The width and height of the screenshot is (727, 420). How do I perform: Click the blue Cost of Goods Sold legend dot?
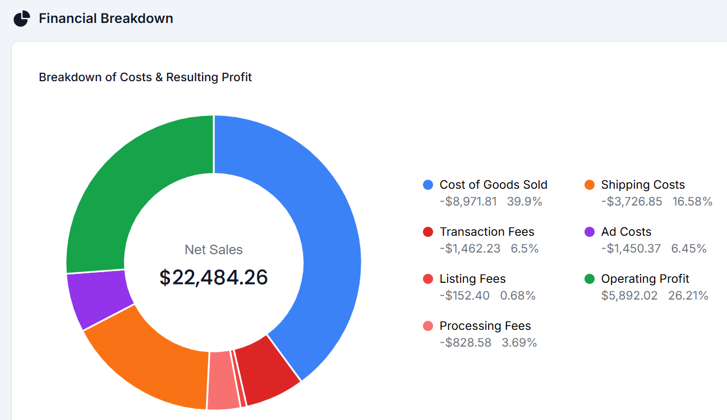pos(428,185)
